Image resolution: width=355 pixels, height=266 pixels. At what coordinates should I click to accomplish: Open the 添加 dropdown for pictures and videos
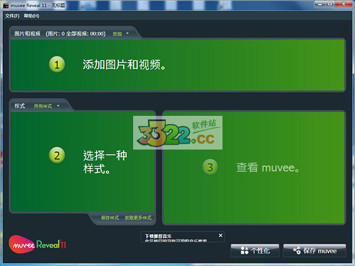pos(121,34)
